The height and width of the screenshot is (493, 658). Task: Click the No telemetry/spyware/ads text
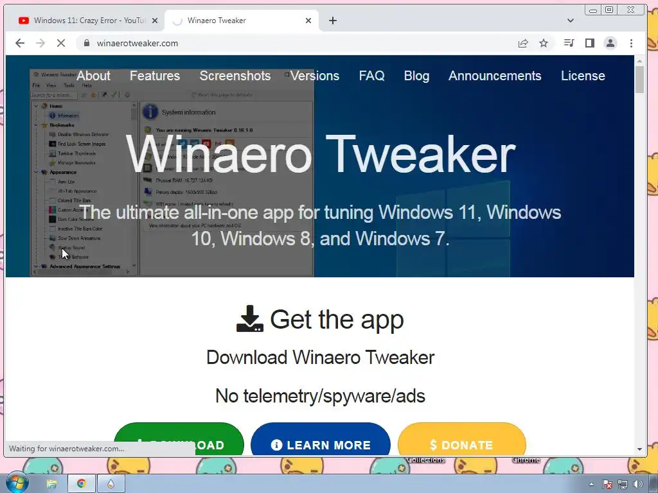[320, 396]
